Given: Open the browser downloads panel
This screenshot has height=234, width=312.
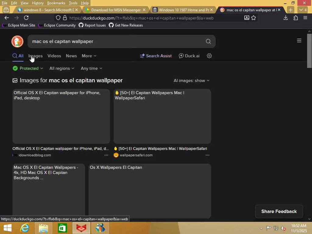Looking at the screenshot, I should 285,18.
